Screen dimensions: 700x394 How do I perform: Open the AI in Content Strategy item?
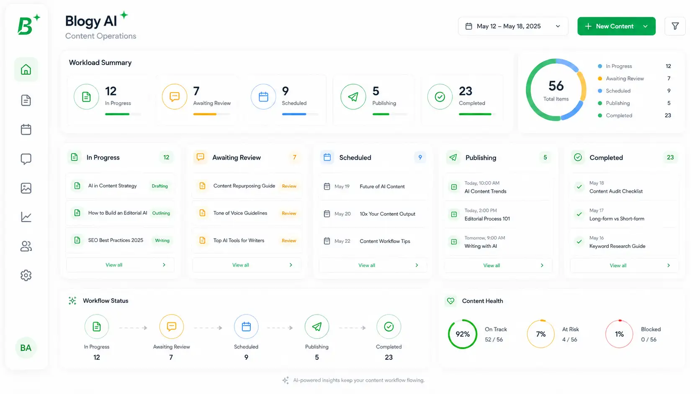(120, 186)
